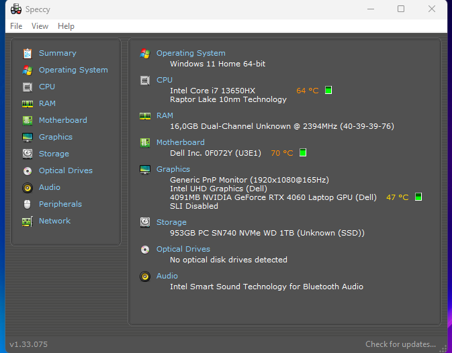Click the Windows flag icon in main panel

145,53
